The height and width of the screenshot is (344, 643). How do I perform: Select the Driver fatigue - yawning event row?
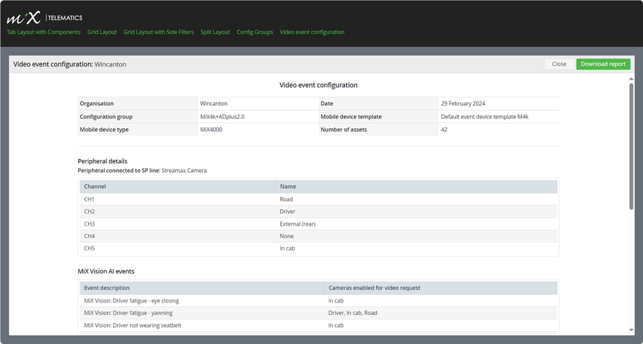point(318,313)
